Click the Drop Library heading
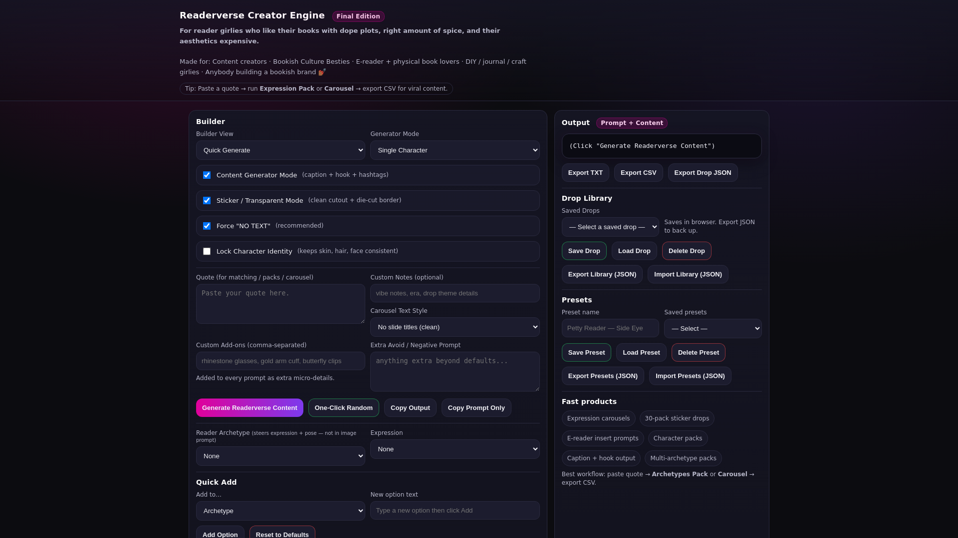 pos(587,198)
